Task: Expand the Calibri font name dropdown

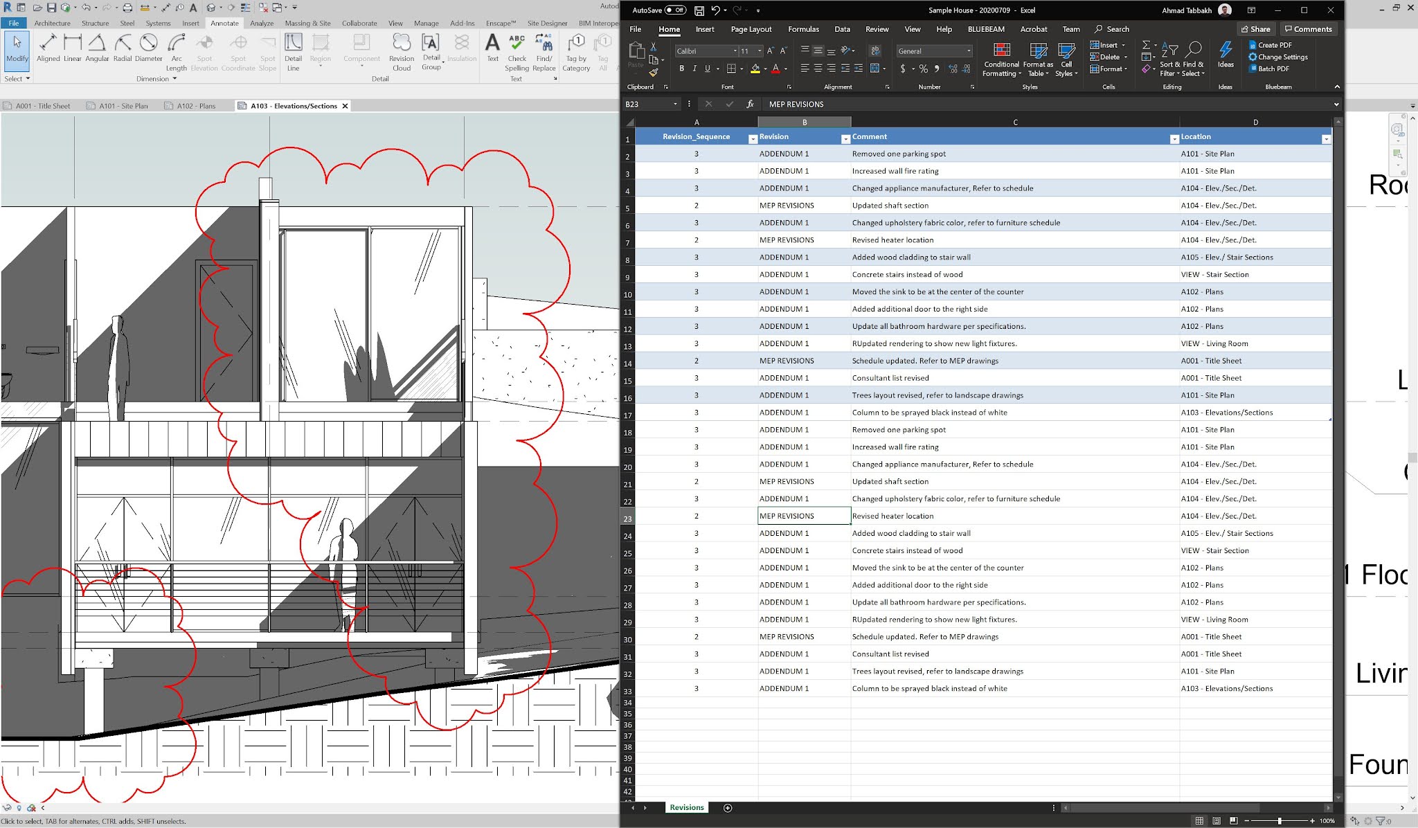Action: point(735,51)
